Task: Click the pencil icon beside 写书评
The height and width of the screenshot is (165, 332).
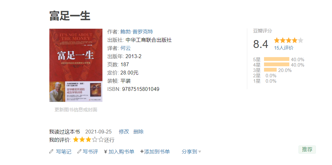Action: (79, 151)
